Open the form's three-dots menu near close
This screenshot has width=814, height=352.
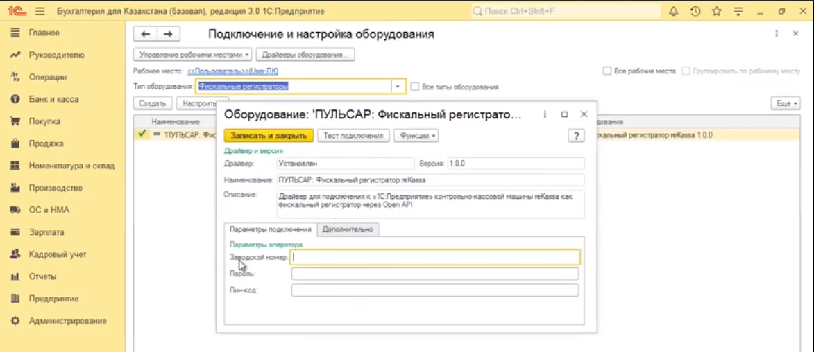click(777, 34)
